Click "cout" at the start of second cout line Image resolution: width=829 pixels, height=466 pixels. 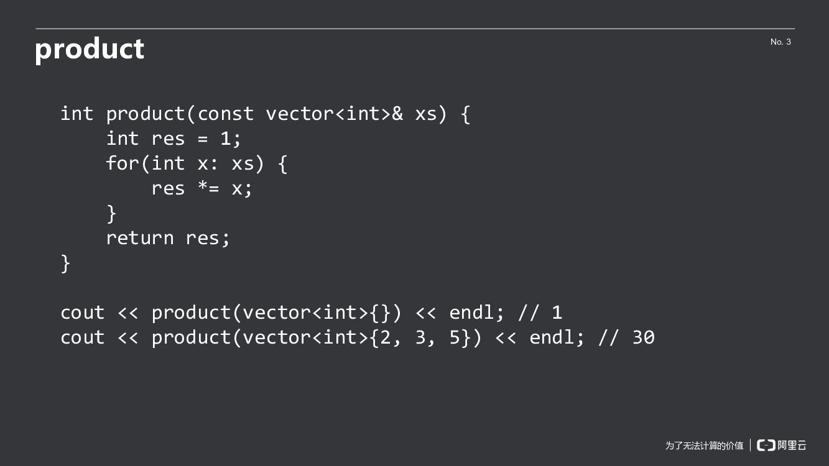[x=83, y=337]
